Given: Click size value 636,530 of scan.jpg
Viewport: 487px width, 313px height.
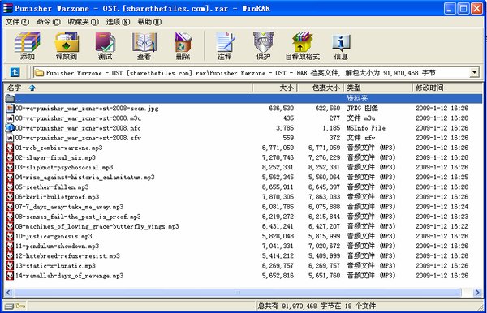Looking at the screenshot, I should 282,109.
